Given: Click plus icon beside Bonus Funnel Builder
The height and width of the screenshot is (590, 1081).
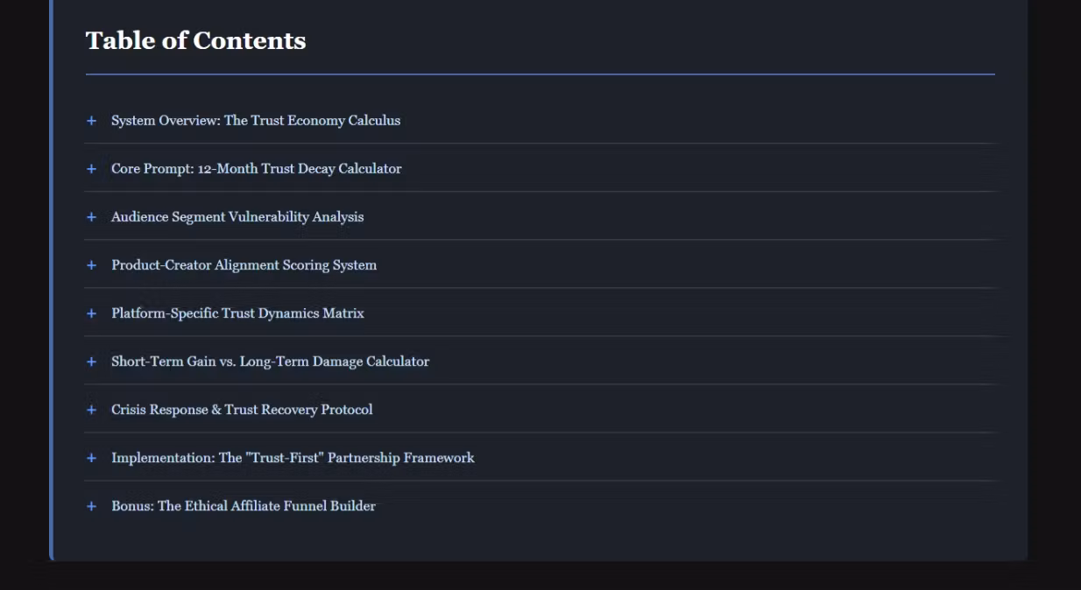Looking at the screenshot, I should pos(91,506).
